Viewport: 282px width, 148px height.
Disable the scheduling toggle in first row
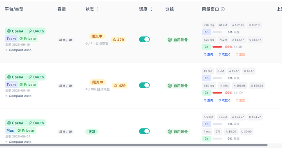(144, 39)
